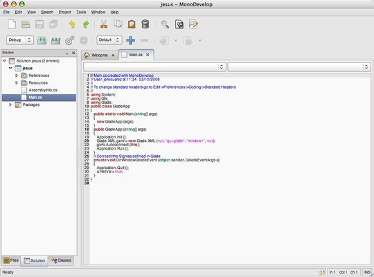Click the Find magnifier icon
The width and height of the screenshot is (374, 277).
coord(165,24)
